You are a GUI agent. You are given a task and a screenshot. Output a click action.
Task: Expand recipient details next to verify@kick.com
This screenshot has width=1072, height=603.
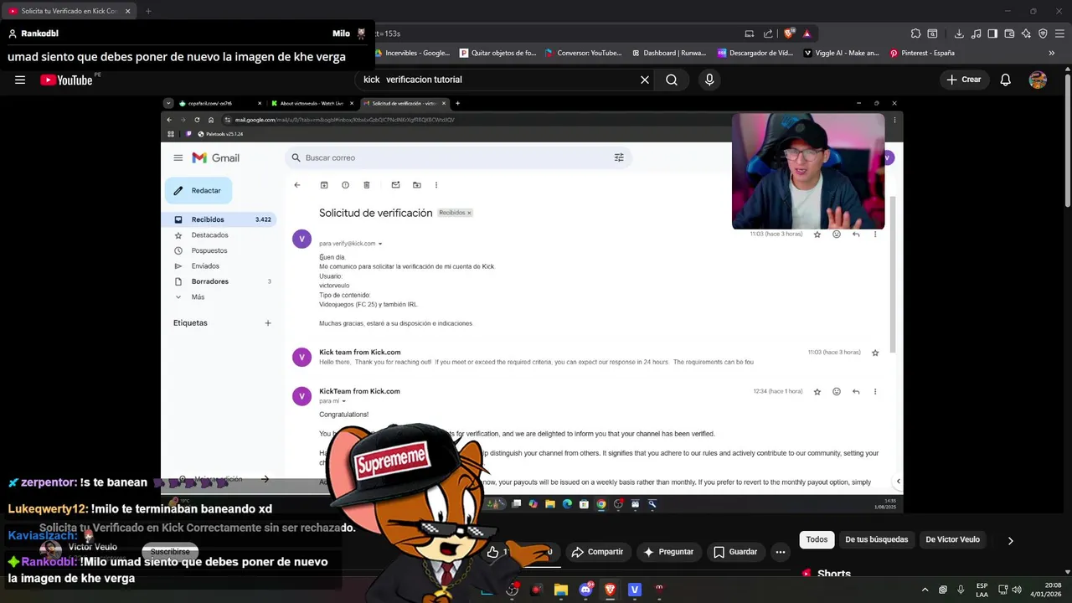(380, 244)
